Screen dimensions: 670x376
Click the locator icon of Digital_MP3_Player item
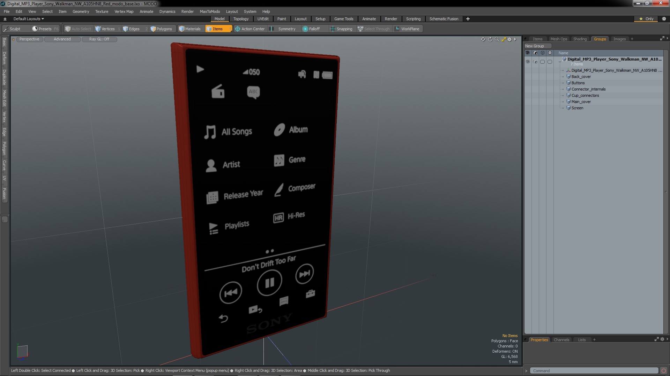568,70
